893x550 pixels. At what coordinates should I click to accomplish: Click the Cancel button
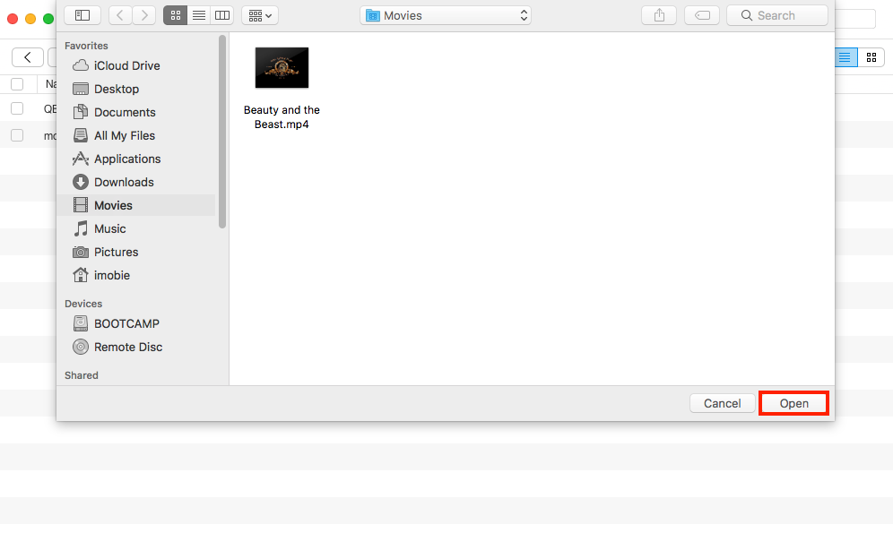coord(722,403)
